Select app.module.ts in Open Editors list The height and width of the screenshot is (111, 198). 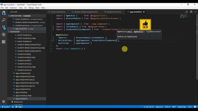[x=27, y=29]
